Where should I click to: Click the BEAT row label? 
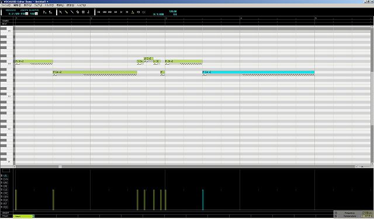[5, 24]
